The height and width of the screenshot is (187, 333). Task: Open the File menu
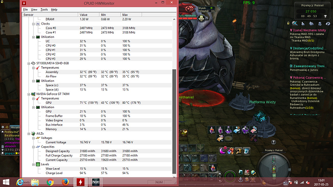coord(26,10)
